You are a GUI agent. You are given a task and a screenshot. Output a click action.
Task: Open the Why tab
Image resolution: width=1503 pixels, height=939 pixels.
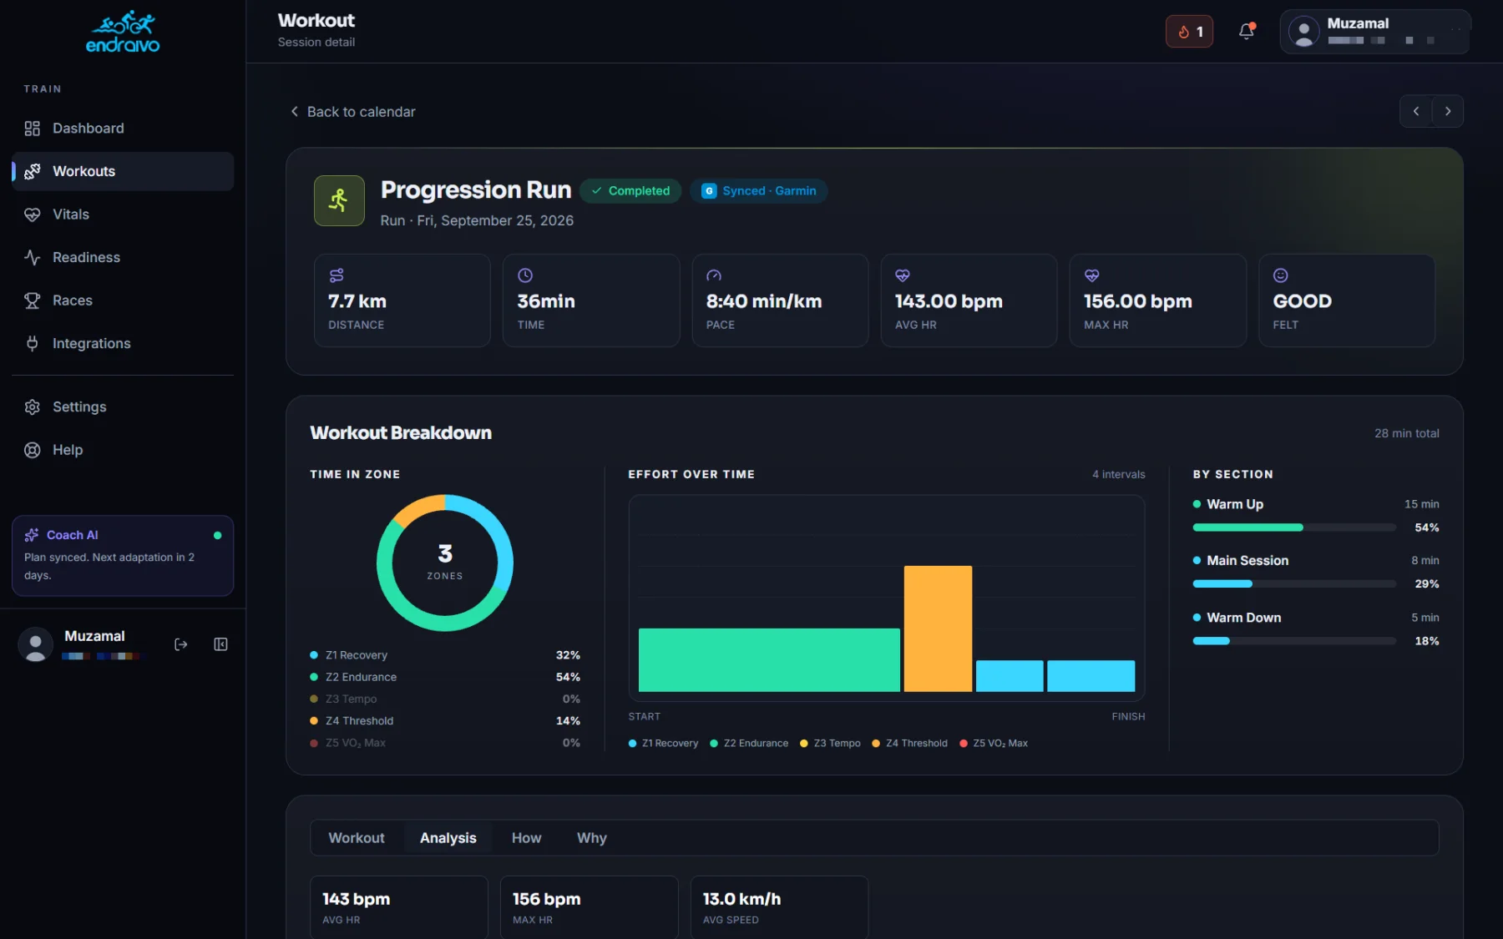(592, 838)
